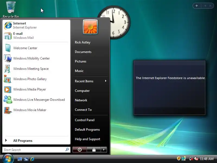Open Computer from Start menu

click(82, 91)
